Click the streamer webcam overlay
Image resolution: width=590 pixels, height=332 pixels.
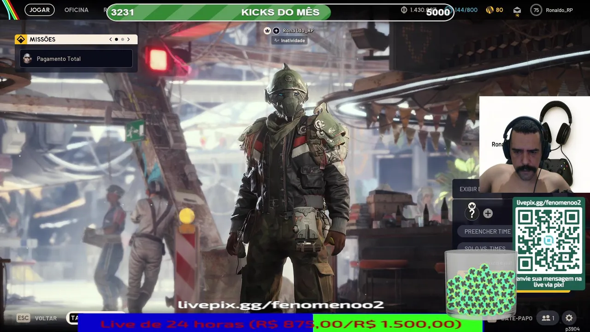tap(535, 144)
